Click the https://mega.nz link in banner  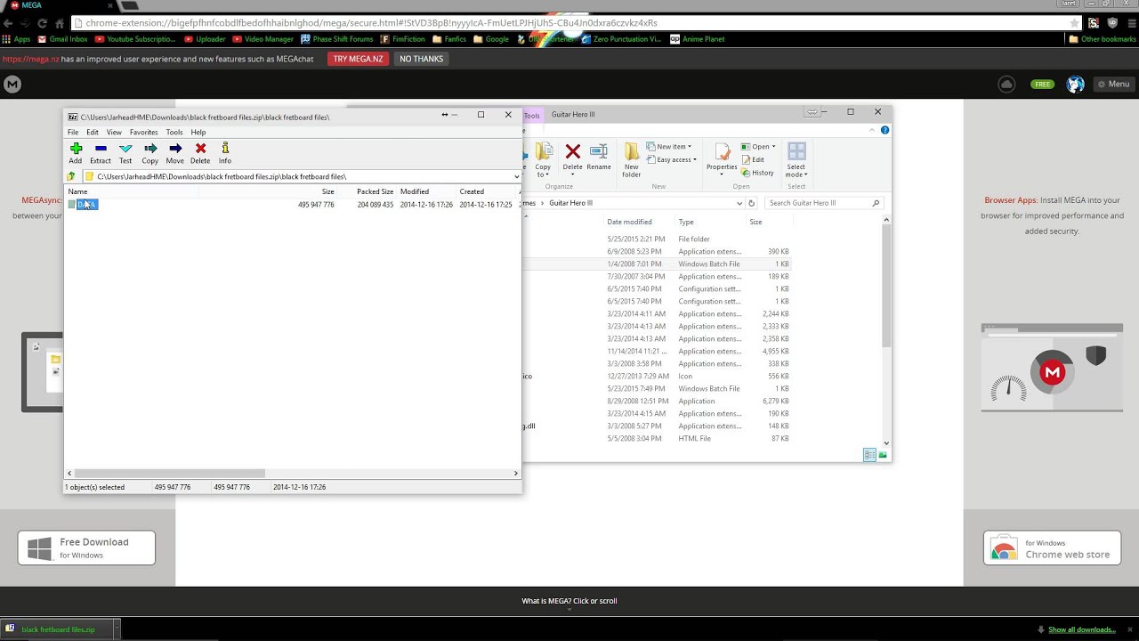click(x=30, y=59)
